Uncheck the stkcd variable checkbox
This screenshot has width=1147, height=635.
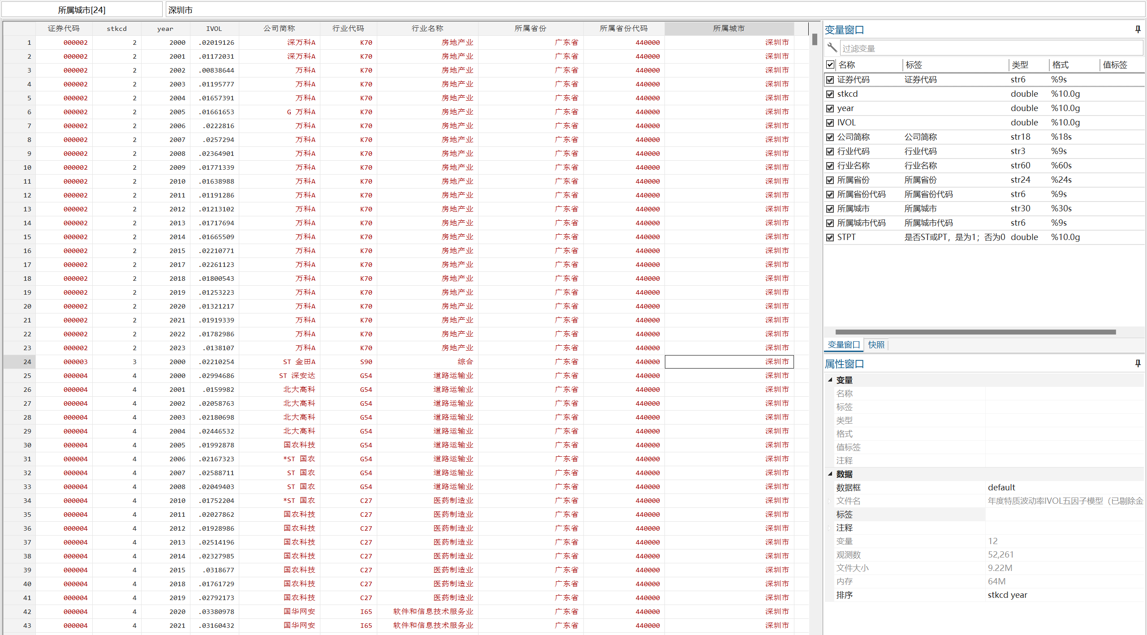click(830, 94)
